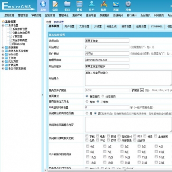This screenshot has height=172, width=172.
Task: Expand the 计划任务 tree node
Action: point(3,55)
